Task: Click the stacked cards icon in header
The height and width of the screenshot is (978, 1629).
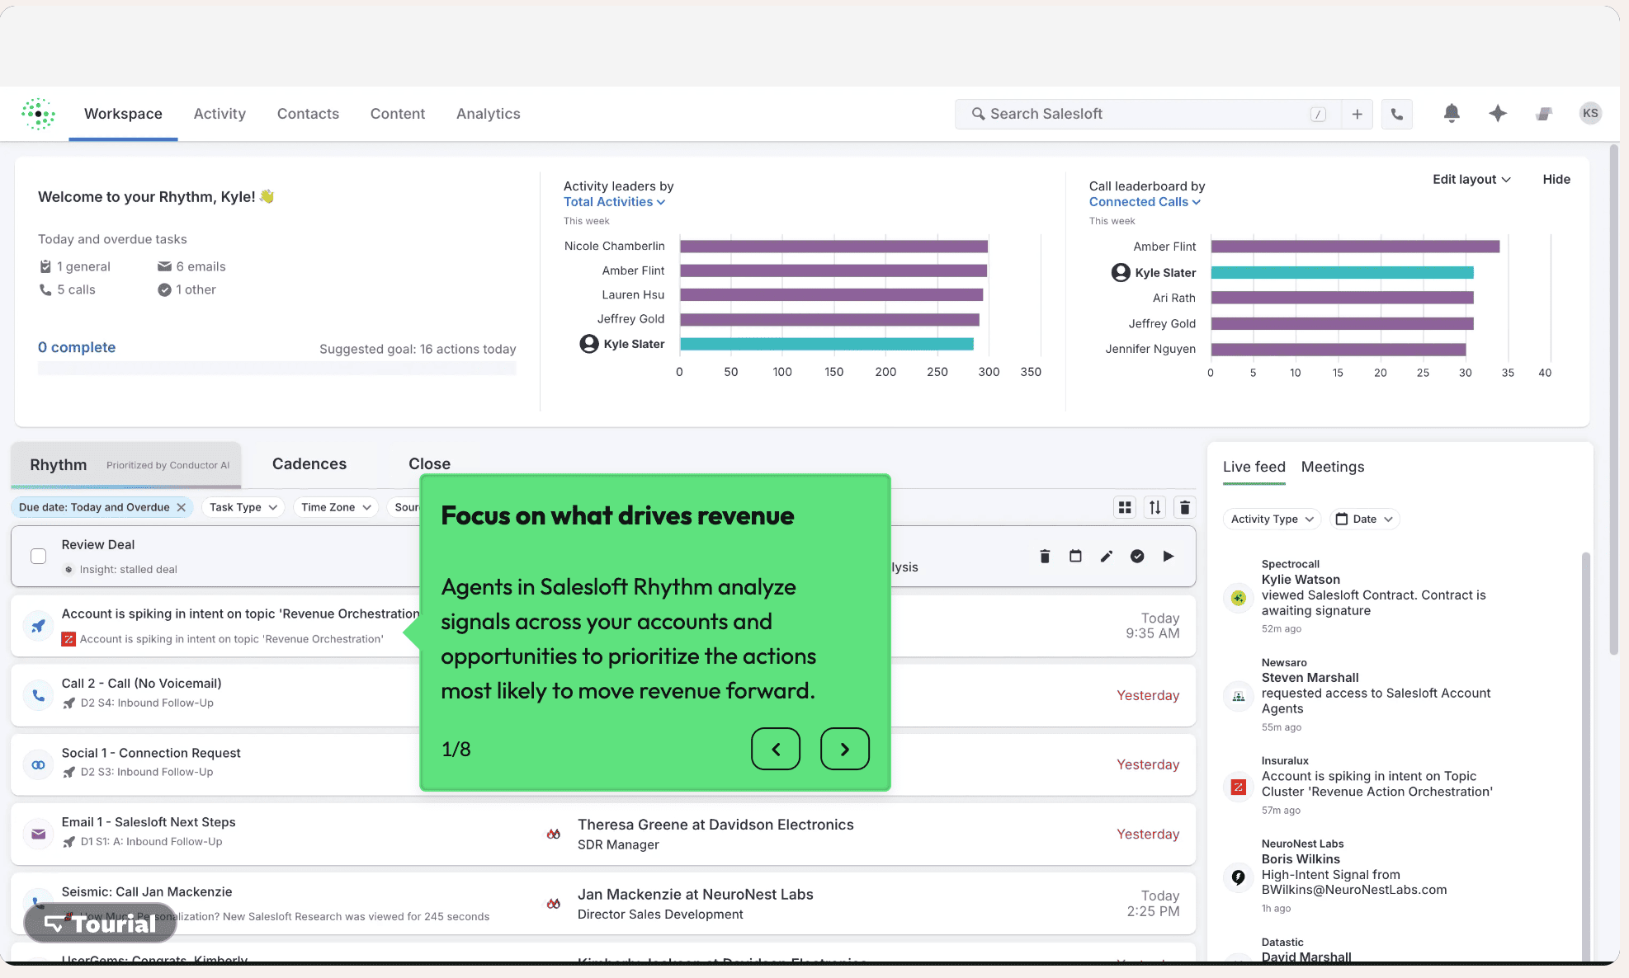Action: coord(1544,114)
